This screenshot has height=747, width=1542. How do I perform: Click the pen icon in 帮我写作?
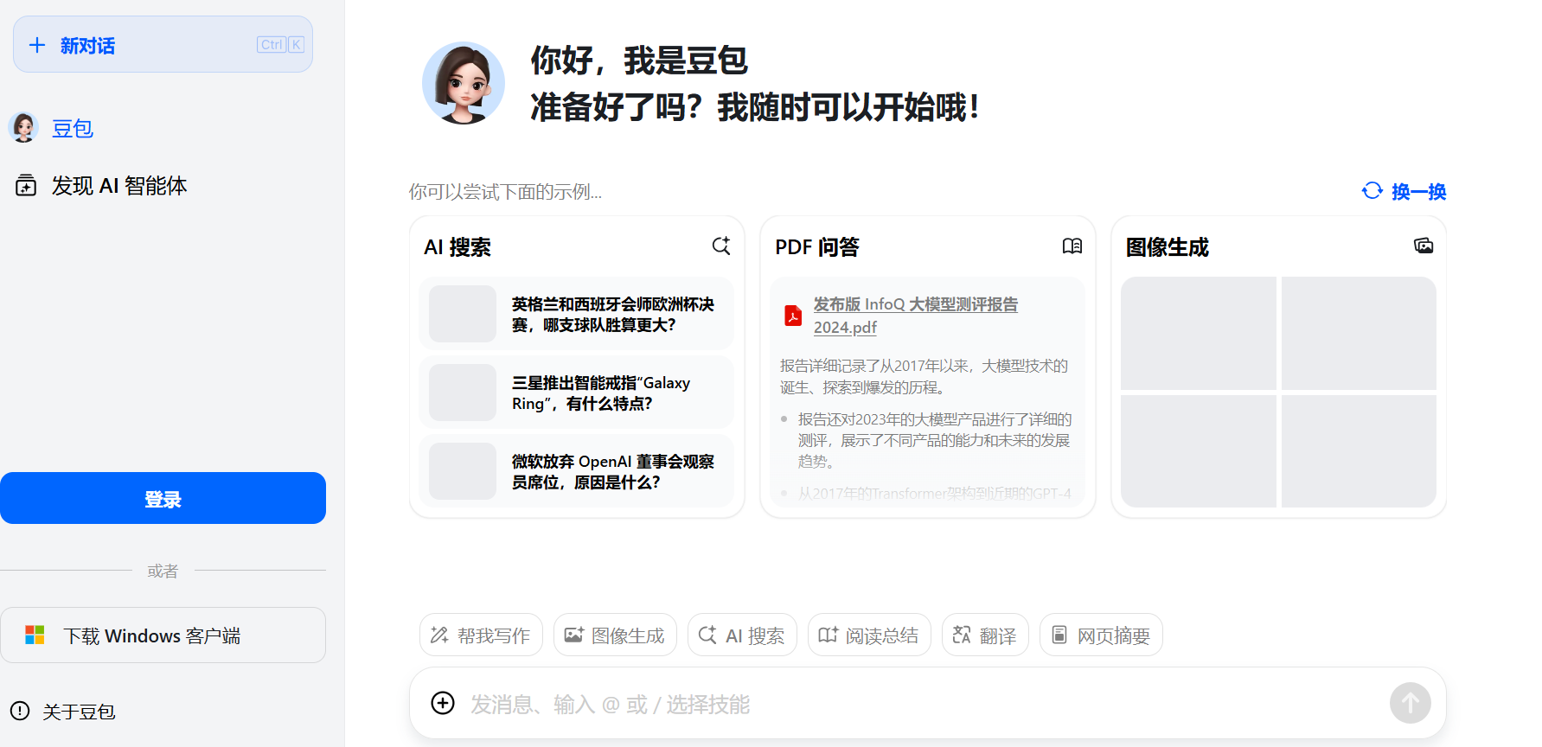point(439,635)
